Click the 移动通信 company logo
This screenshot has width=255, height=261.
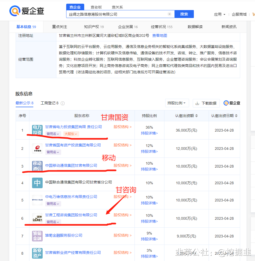click(37, 166)
